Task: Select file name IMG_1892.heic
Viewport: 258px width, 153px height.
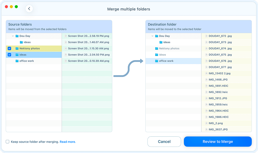Action: pyautogui.click(x=218, y=92)
